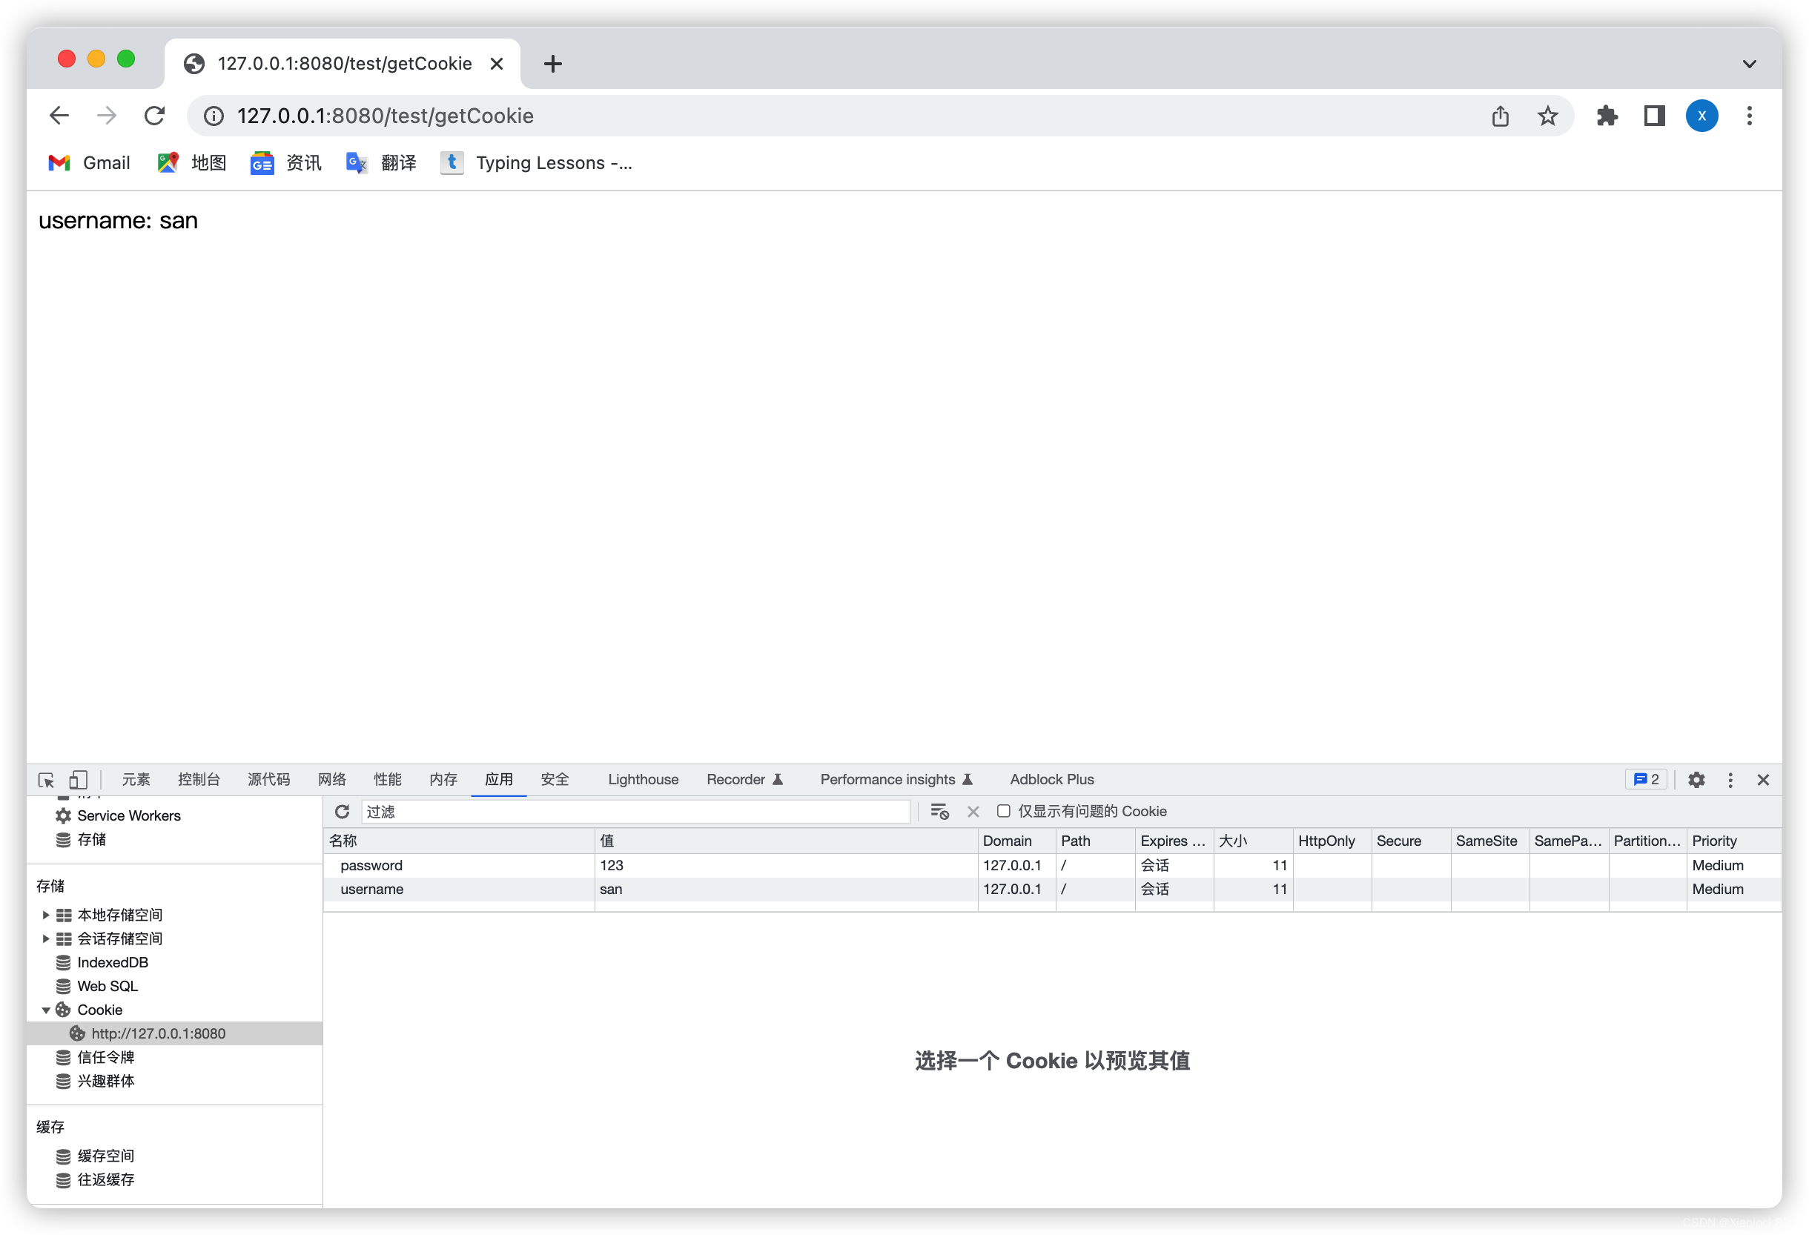Image resolution: width=1809 pixels, height=1235 pixels.
Task: Open DevTools more options menu
Action: point(1730,780)
